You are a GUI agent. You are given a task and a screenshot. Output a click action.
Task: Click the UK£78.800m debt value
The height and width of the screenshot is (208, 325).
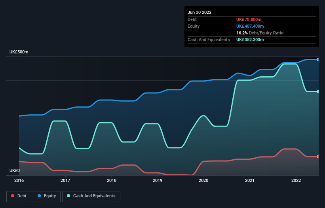(249, 19)
